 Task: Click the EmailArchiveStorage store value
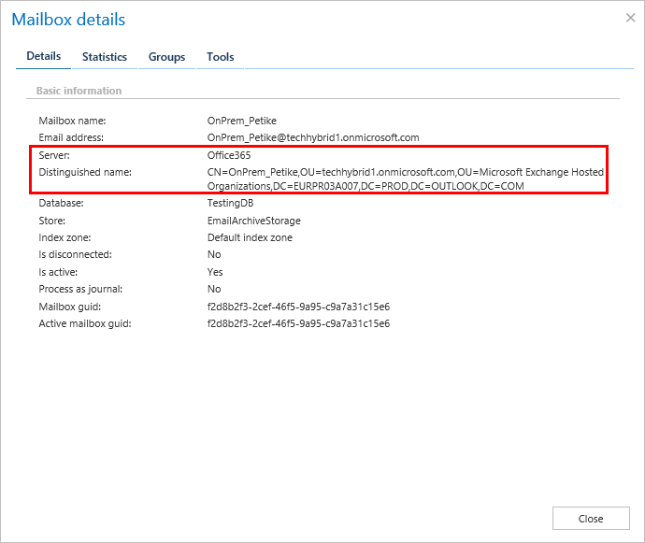pos(253,221)
